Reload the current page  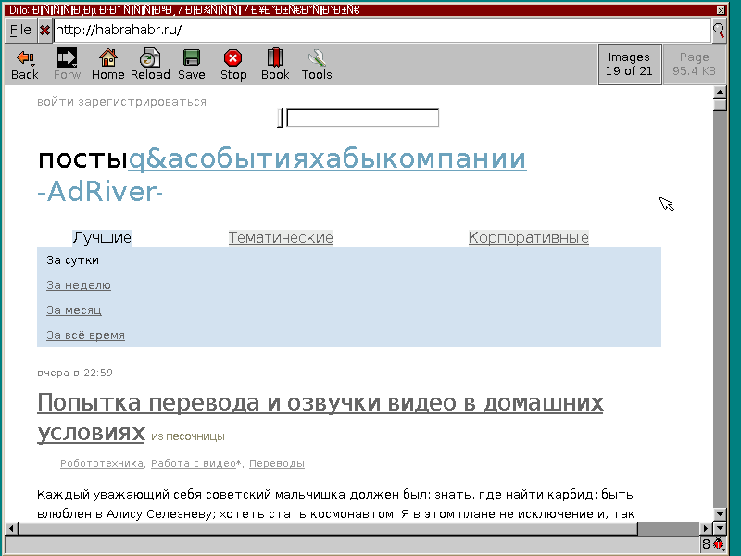click(x=150, y=64)
